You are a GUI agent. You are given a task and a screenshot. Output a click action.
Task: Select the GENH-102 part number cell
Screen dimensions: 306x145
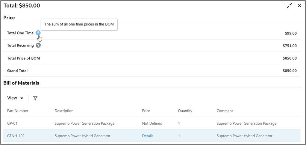click(x=16, y=136)
